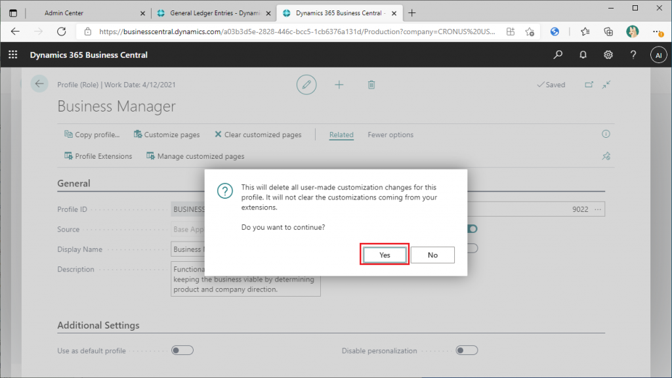Open lookup ellipsis next to 9022

point(598,209)
